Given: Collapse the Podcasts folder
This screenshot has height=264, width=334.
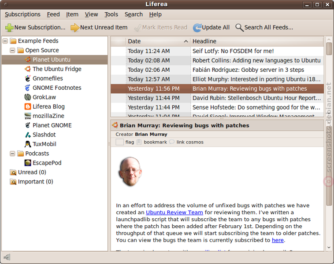Looking at the screenshot, I should (13, 154).
